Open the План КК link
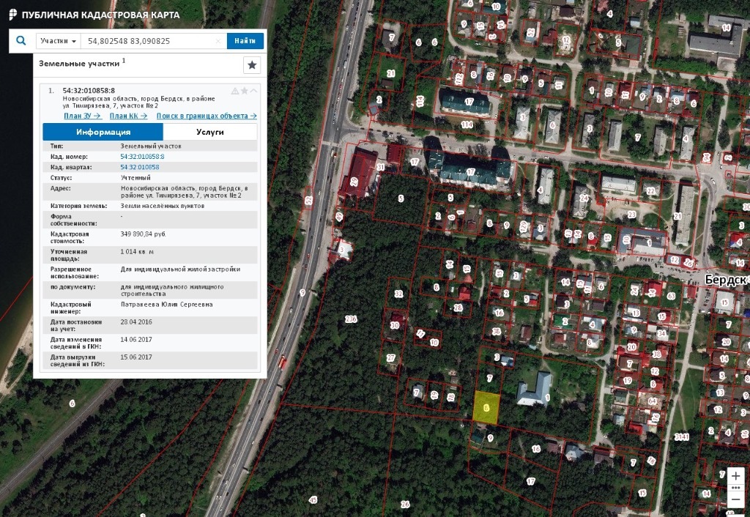Image resolution: width=750 pixels, height=517 pixels. pyautogui.click(x=128, y=116)
